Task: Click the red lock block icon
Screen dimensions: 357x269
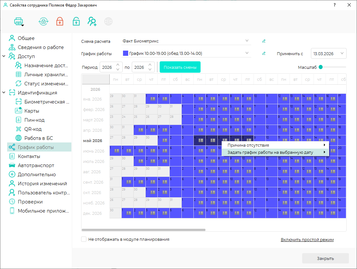Action: coord(60,21)
